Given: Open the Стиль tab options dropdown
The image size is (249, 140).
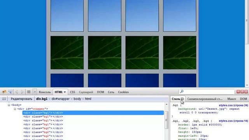Looking at the screenshot, I should [x=182, y=99].
